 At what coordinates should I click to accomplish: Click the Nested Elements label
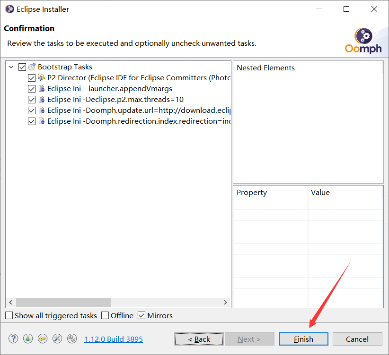tap(265, 68)
